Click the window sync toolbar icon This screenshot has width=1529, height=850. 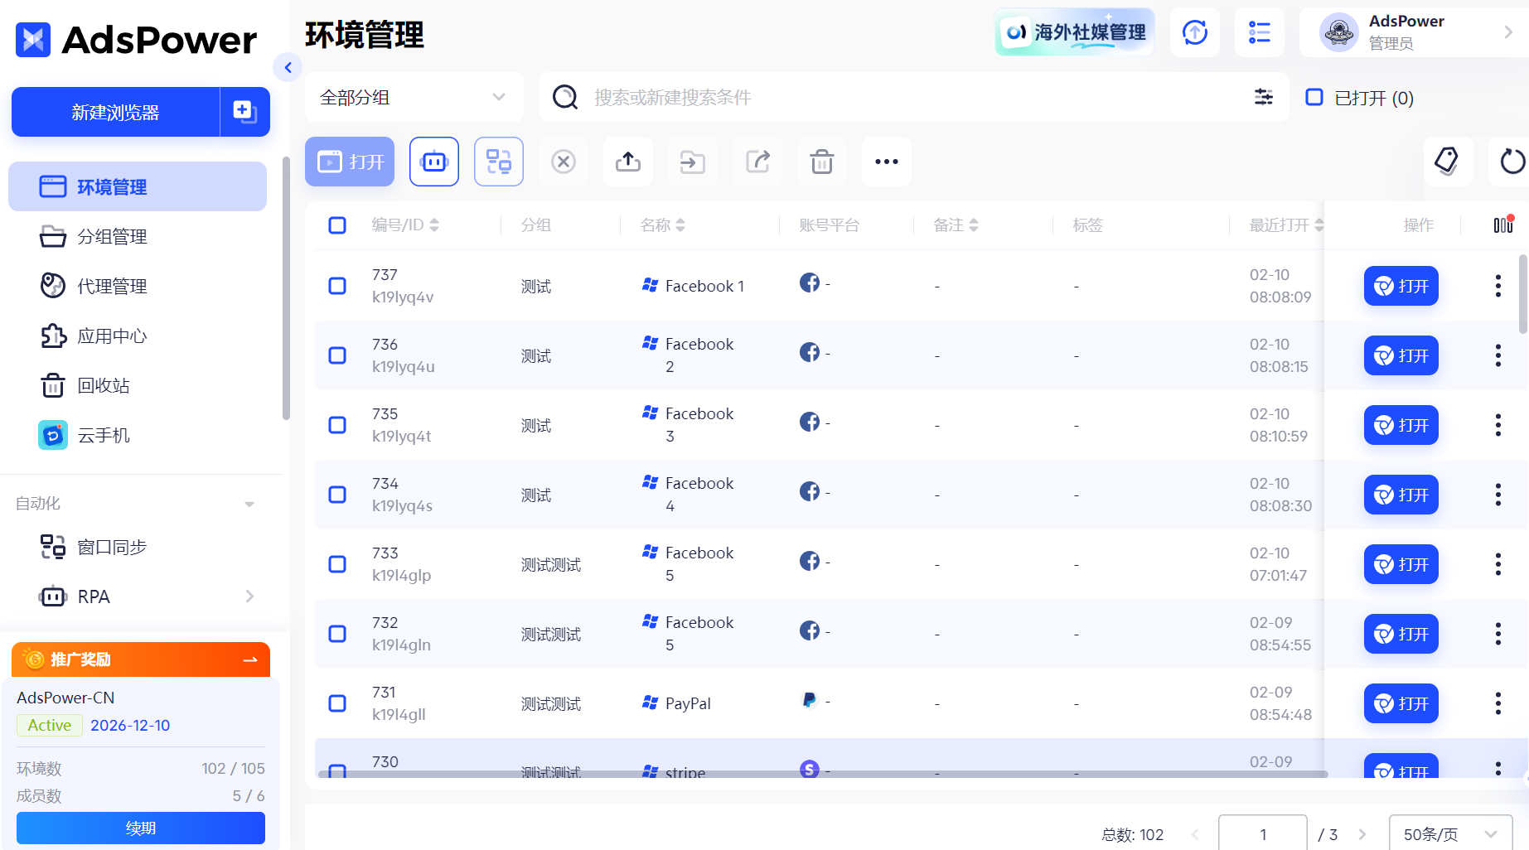498,162
